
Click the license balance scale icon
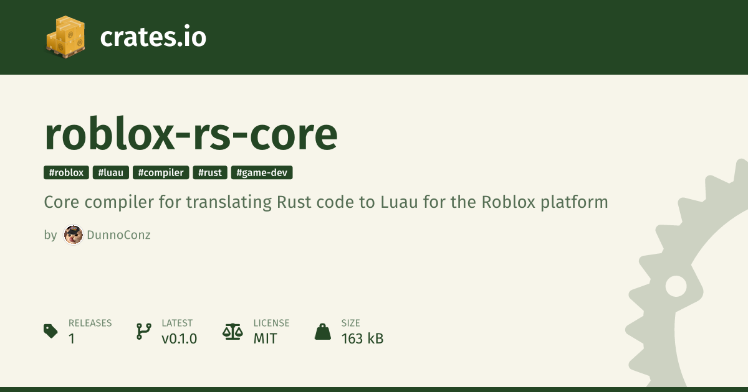[x=233, y=331]
